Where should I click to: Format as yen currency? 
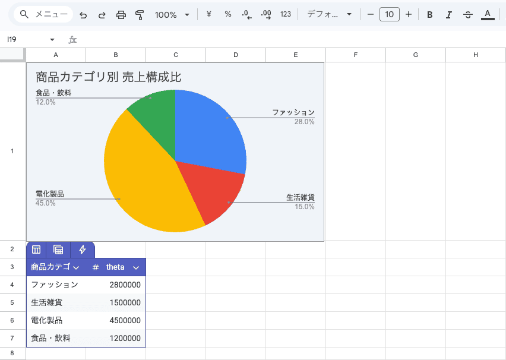click(x=209, y=14)
